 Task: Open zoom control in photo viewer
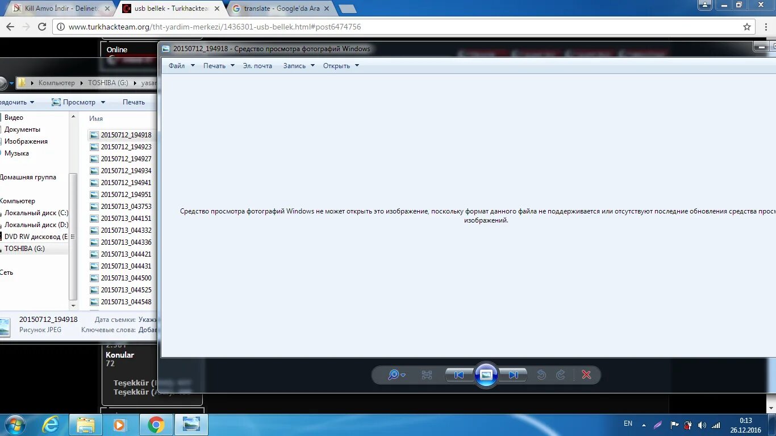coord(396,375)
